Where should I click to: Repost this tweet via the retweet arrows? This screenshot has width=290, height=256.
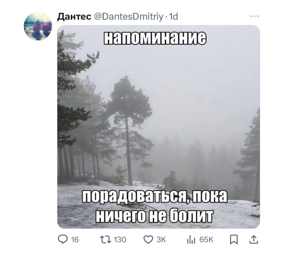105,239
